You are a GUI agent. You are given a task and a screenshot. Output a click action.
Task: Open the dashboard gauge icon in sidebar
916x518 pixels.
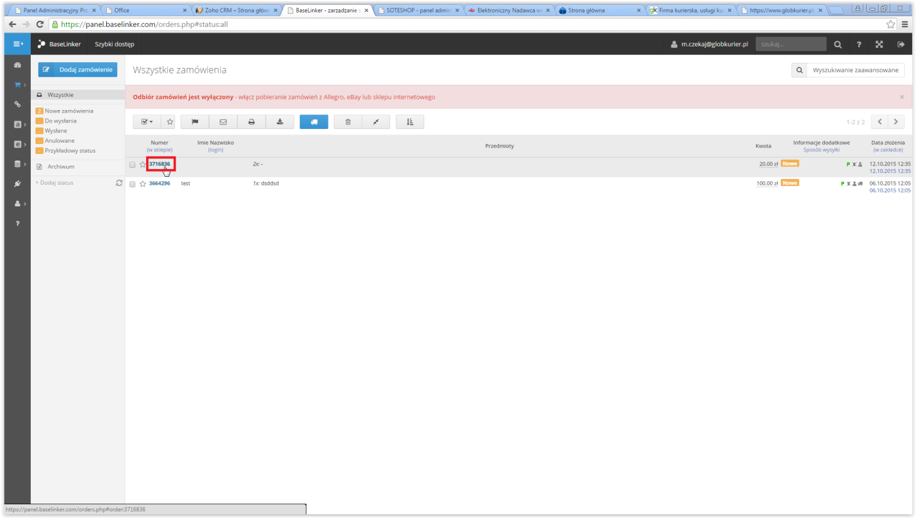pyautogui.click(x=18, y=65)
